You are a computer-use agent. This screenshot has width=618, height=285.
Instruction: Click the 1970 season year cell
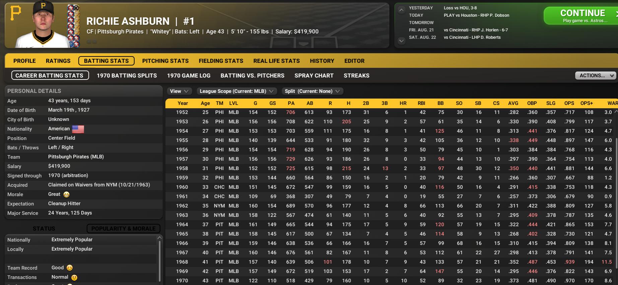(182, 281)
